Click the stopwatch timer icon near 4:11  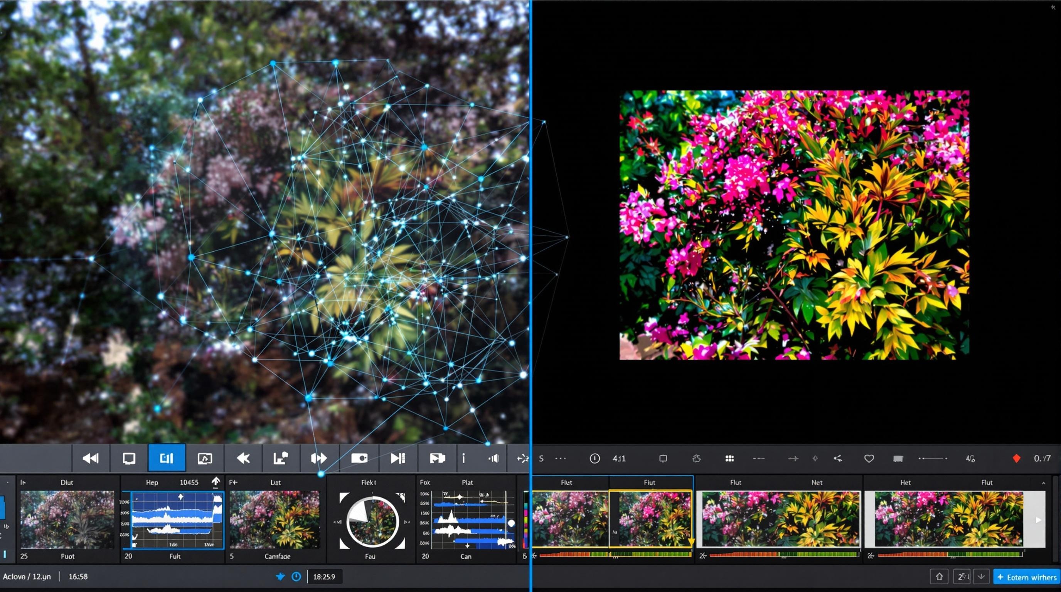coord(595,458)
